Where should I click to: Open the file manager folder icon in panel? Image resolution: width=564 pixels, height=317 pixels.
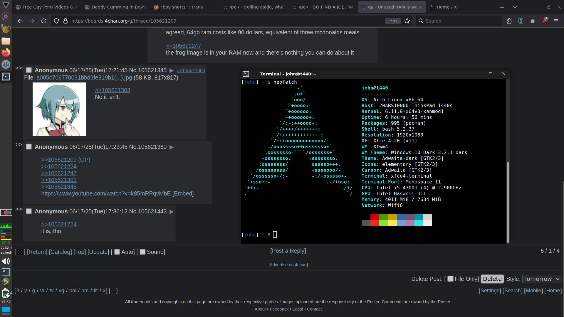(6, 41)
